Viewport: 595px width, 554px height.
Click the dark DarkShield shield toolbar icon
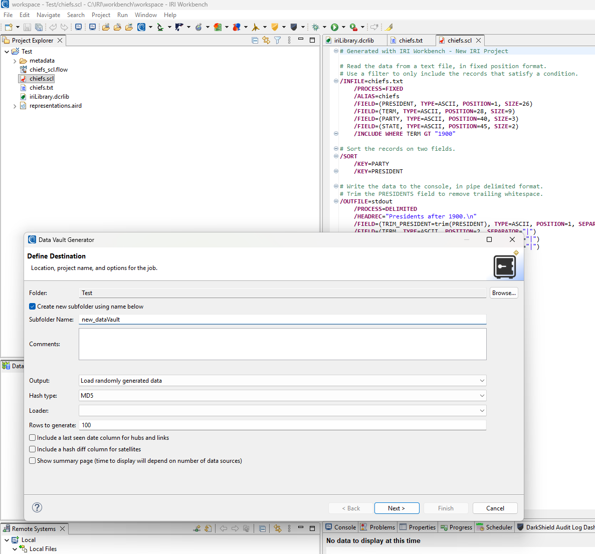[x=294, y=27]
